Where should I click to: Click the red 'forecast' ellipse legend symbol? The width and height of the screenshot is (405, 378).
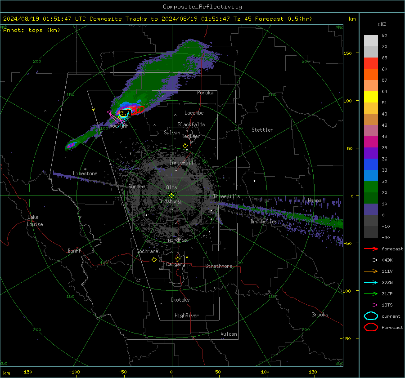pos(371,327)
